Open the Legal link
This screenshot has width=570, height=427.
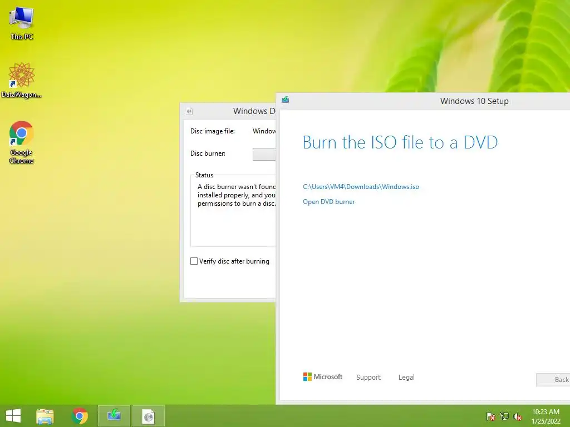click(x=406, y=378)
